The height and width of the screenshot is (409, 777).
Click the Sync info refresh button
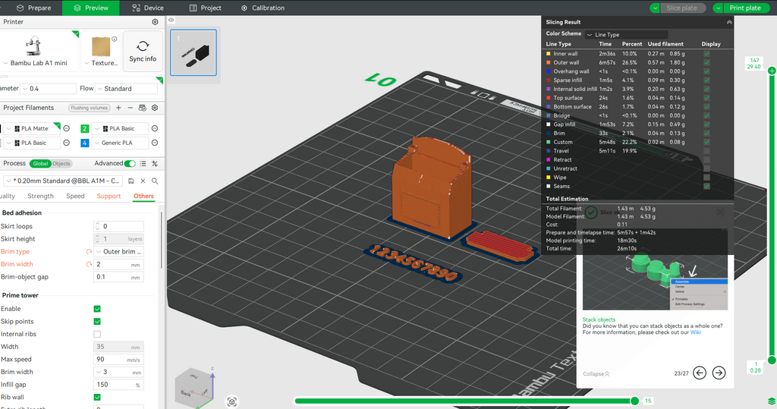tap(143, 51)
